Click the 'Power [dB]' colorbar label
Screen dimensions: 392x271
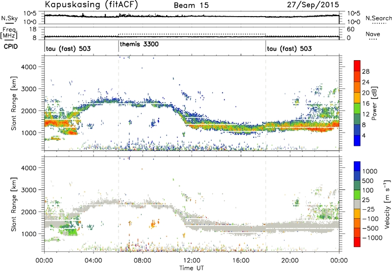374,103
